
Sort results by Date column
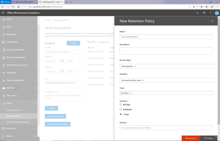pos(91,48)
